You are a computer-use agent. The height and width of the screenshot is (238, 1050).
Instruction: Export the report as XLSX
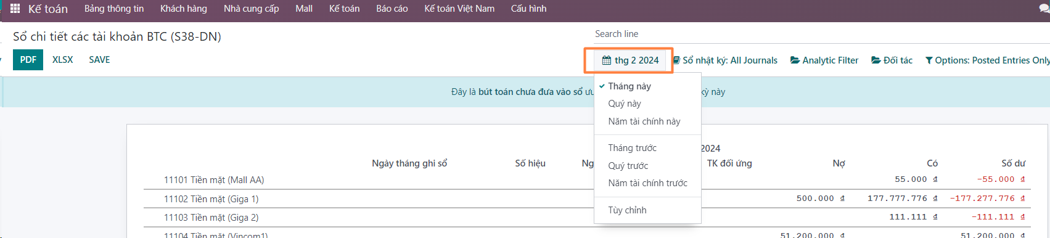(63, 60)
